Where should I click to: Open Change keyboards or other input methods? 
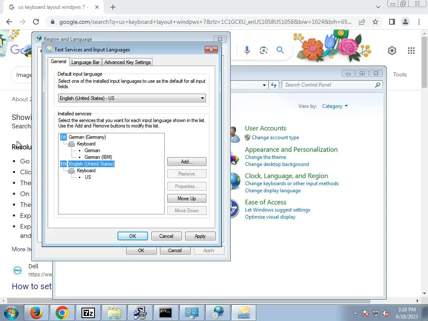click(x=291, y=183)
